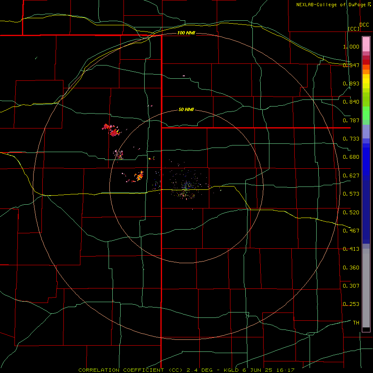Image resolution: width=373 pixels, height=373 pixels.
Task: Click the 0.680 color scale value
Action: coord(351,157)
